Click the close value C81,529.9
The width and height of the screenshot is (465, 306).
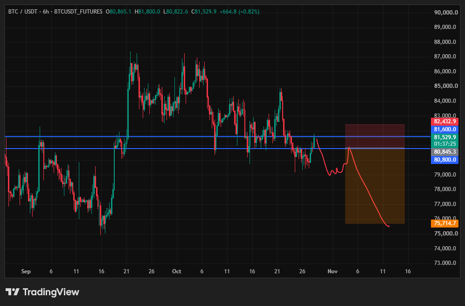(204, 12)
